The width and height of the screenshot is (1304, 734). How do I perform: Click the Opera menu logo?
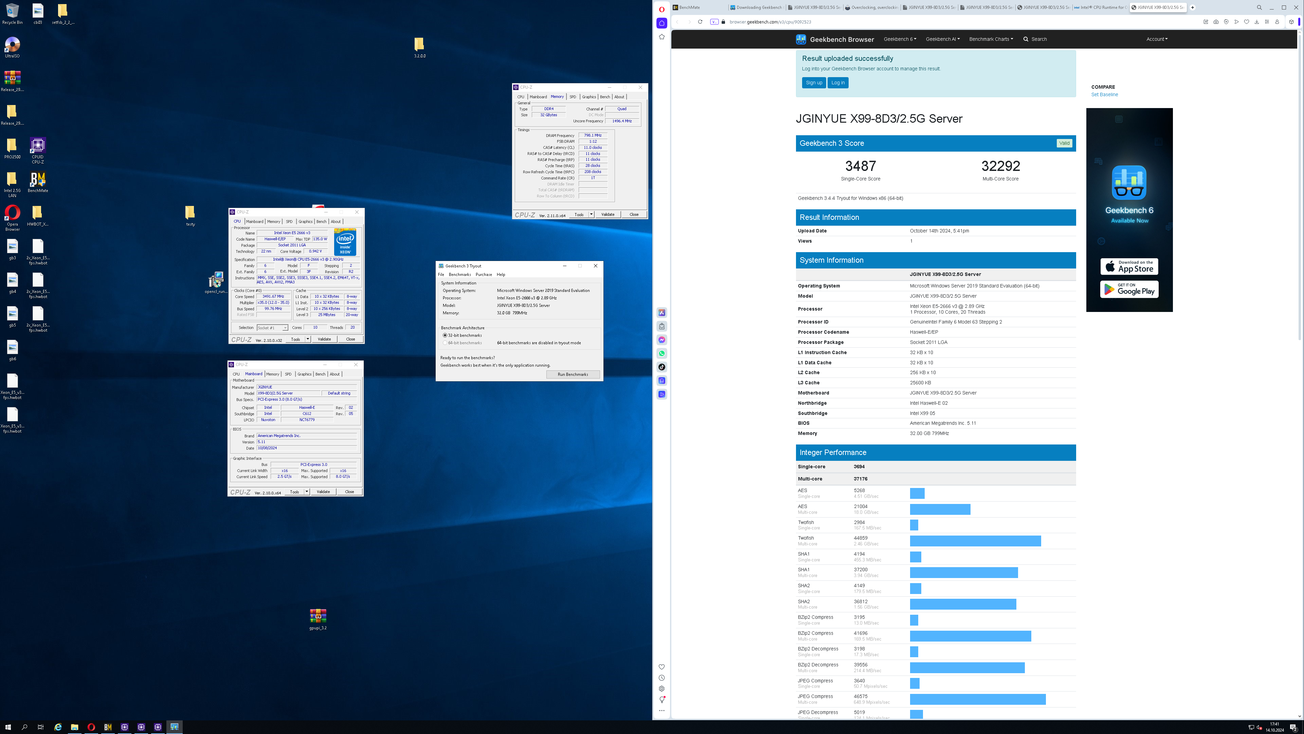662,9
